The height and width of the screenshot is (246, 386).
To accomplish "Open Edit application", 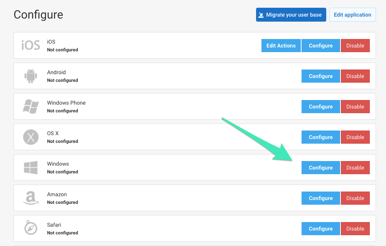I will click(x=352, y=15).
